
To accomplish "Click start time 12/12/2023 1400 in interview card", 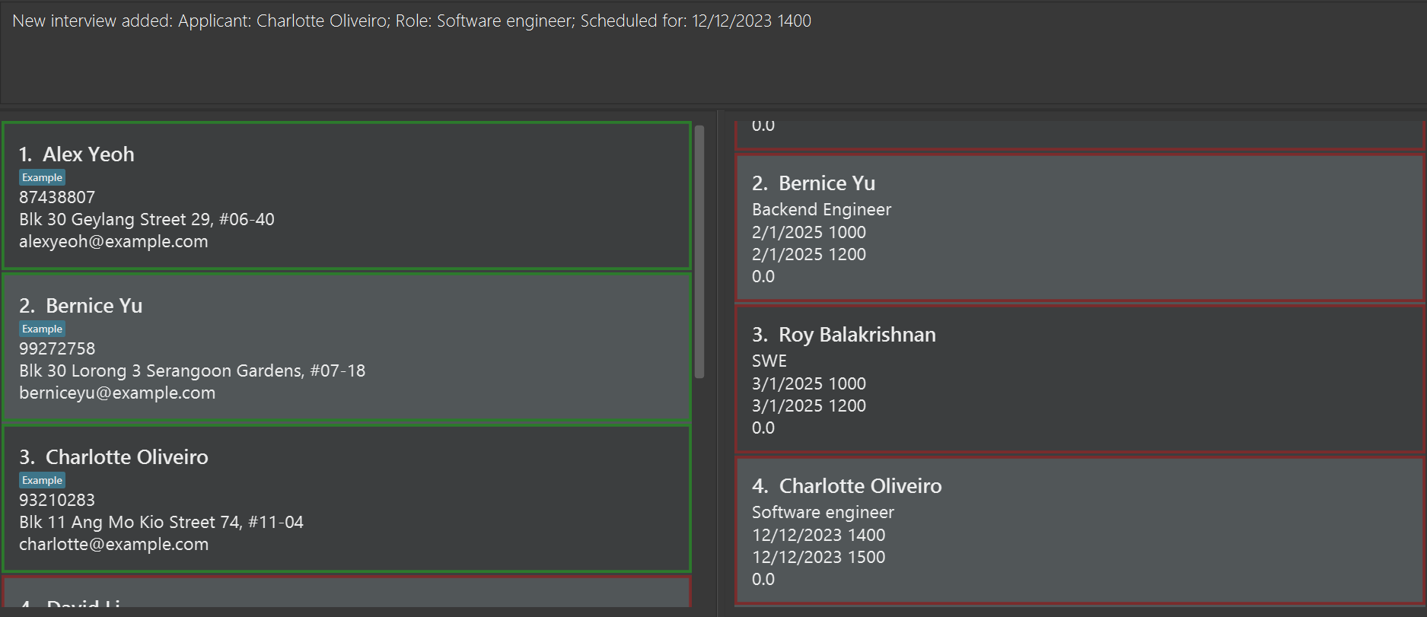I will pos(819,535).
